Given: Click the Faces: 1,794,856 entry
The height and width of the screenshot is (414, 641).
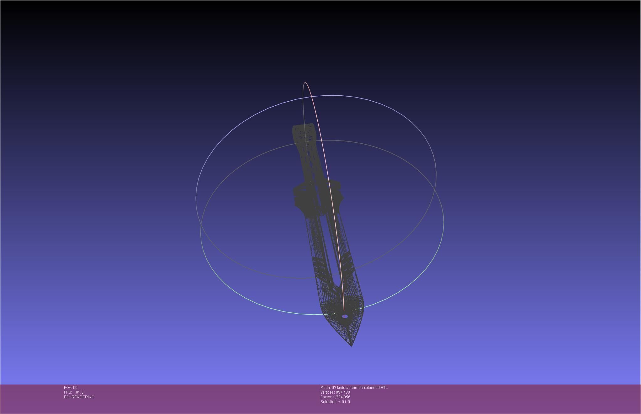Looking at the screenshot, I should 335,397.
